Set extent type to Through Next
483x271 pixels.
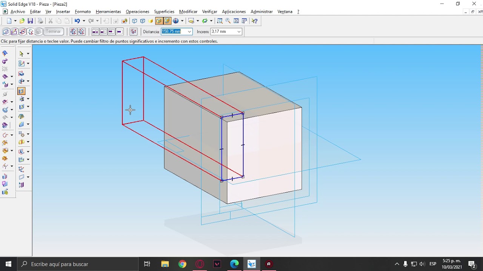[x=103, y=32]
